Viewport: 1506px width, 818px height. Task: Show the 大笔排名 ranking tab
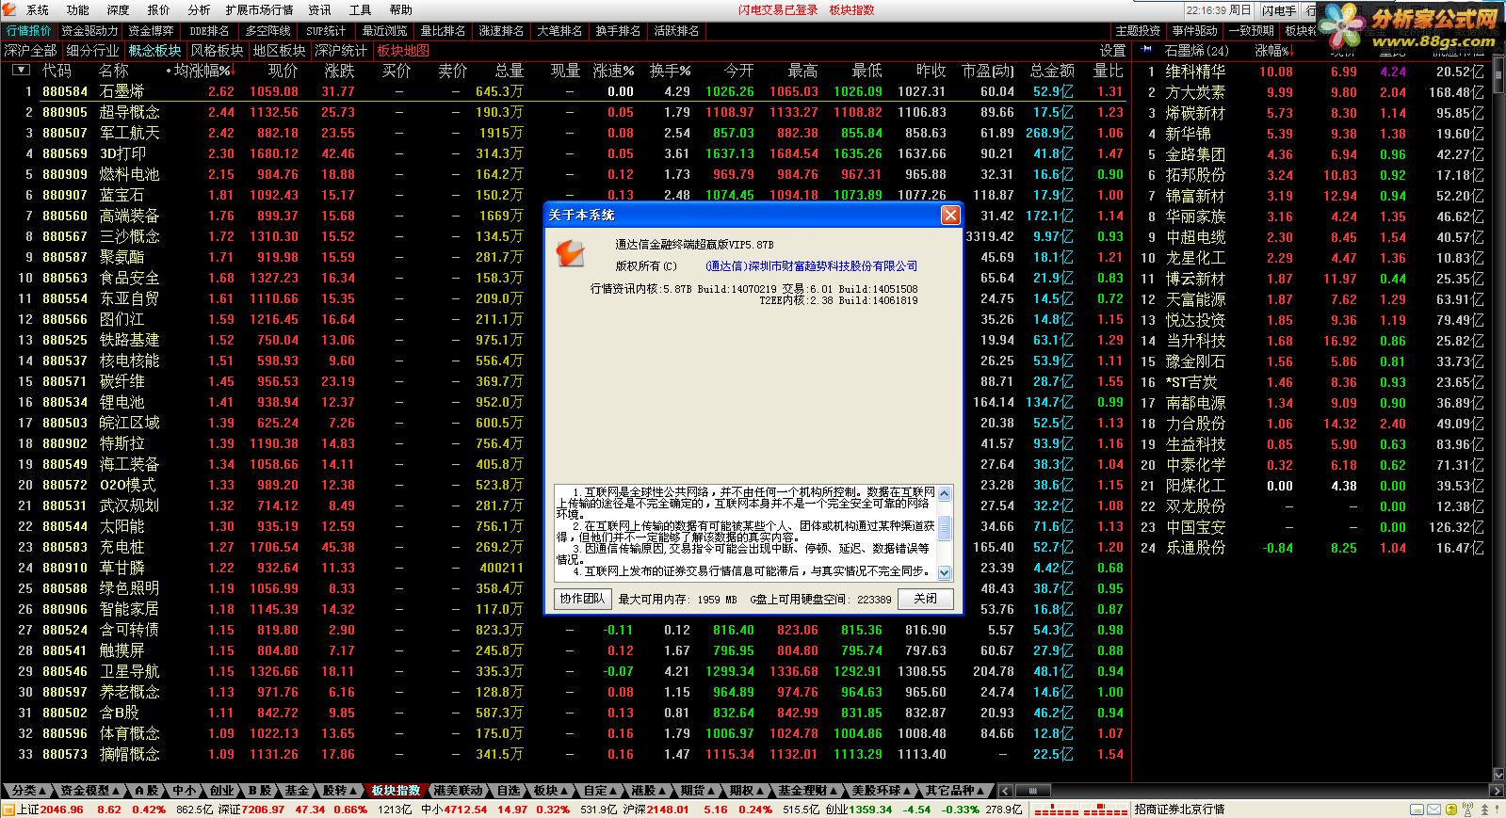[x=560, y=31]
